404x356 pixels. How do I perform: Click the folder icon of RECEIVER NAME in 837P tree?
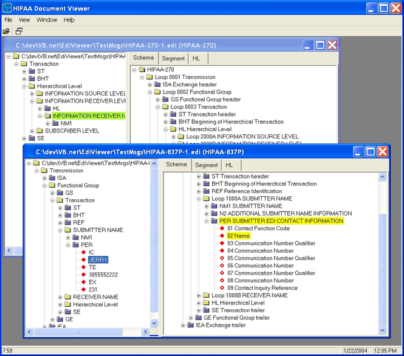pos(68,296)
